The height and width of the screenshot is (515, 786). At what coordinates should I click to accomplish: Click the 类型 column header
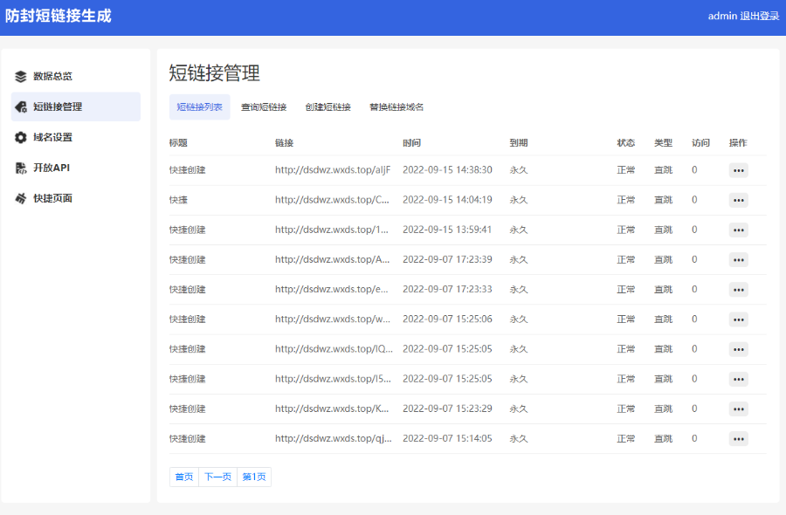pyautogui.click(x=663, y=143)
